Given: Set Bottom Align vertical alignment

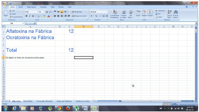Looking at the screenshot, I should 61,12.
